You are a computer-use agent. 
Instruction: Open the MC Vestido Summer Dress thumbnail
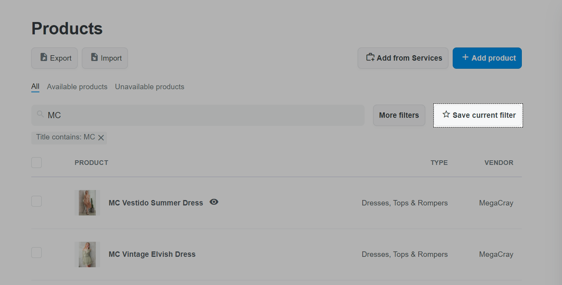tap(87, 203)
